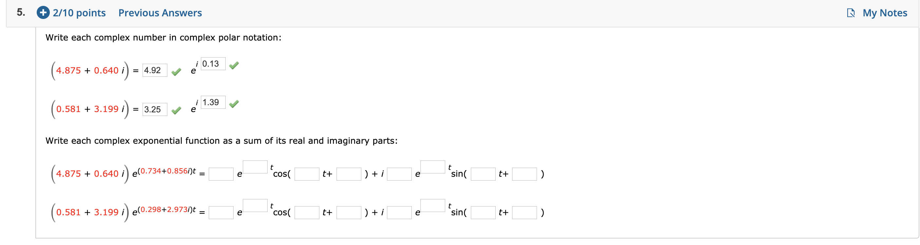920x245 pixels.
Task: Focus first exponent box above e in 0.734 equation
Action: [x=255, y=167]
